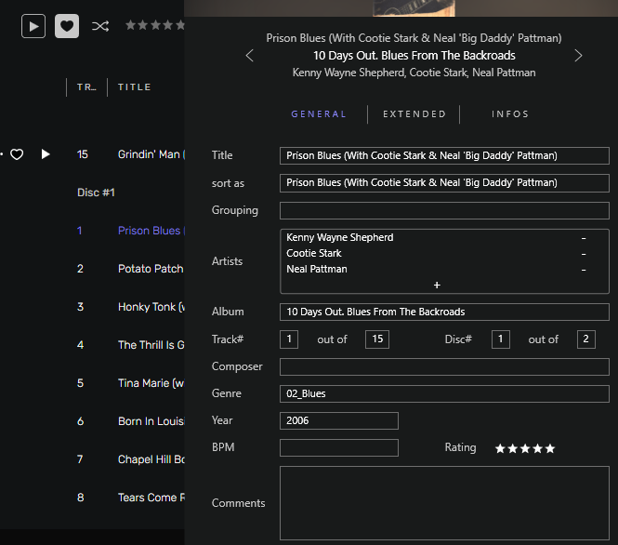Image resolution: width=618 pixels, height=545 pixels.
Task: Play the album with the play button
Action: (33, 26)
